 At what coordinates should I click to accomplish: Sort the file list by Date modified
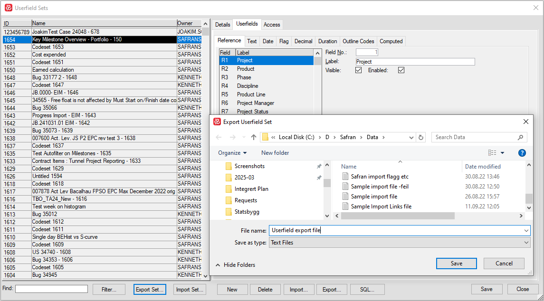pos(483,167)
